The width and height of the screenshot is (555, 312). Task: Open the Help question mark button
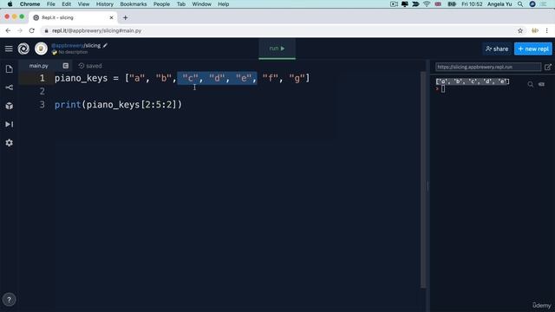pyautogui.click(x=10, y=300)
